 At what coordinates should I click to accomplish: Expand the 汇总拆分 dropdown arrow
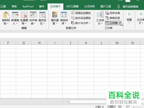pyautogui.click(x=102, y=23)
